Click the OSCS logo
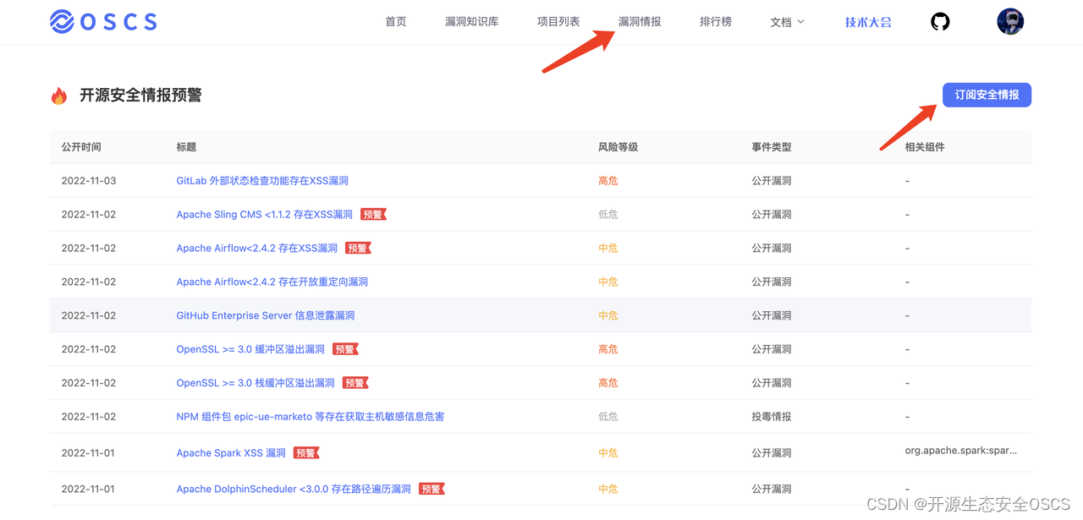The height and width of the screenshot is (520, 1083). coord(103,21)
